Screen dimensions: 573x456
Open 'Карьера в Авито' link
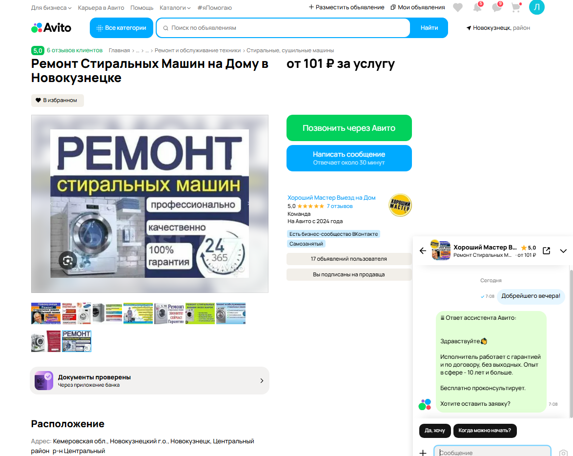point(101,8)
